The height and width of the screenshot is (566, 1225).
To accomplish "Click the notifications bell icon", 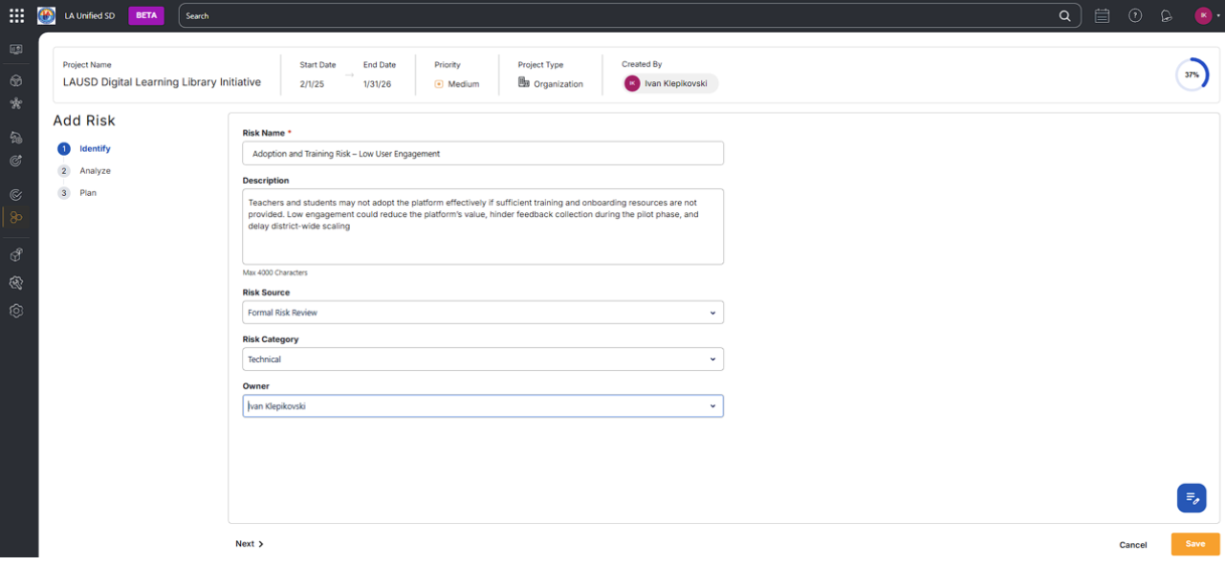I will [1167, 15].
